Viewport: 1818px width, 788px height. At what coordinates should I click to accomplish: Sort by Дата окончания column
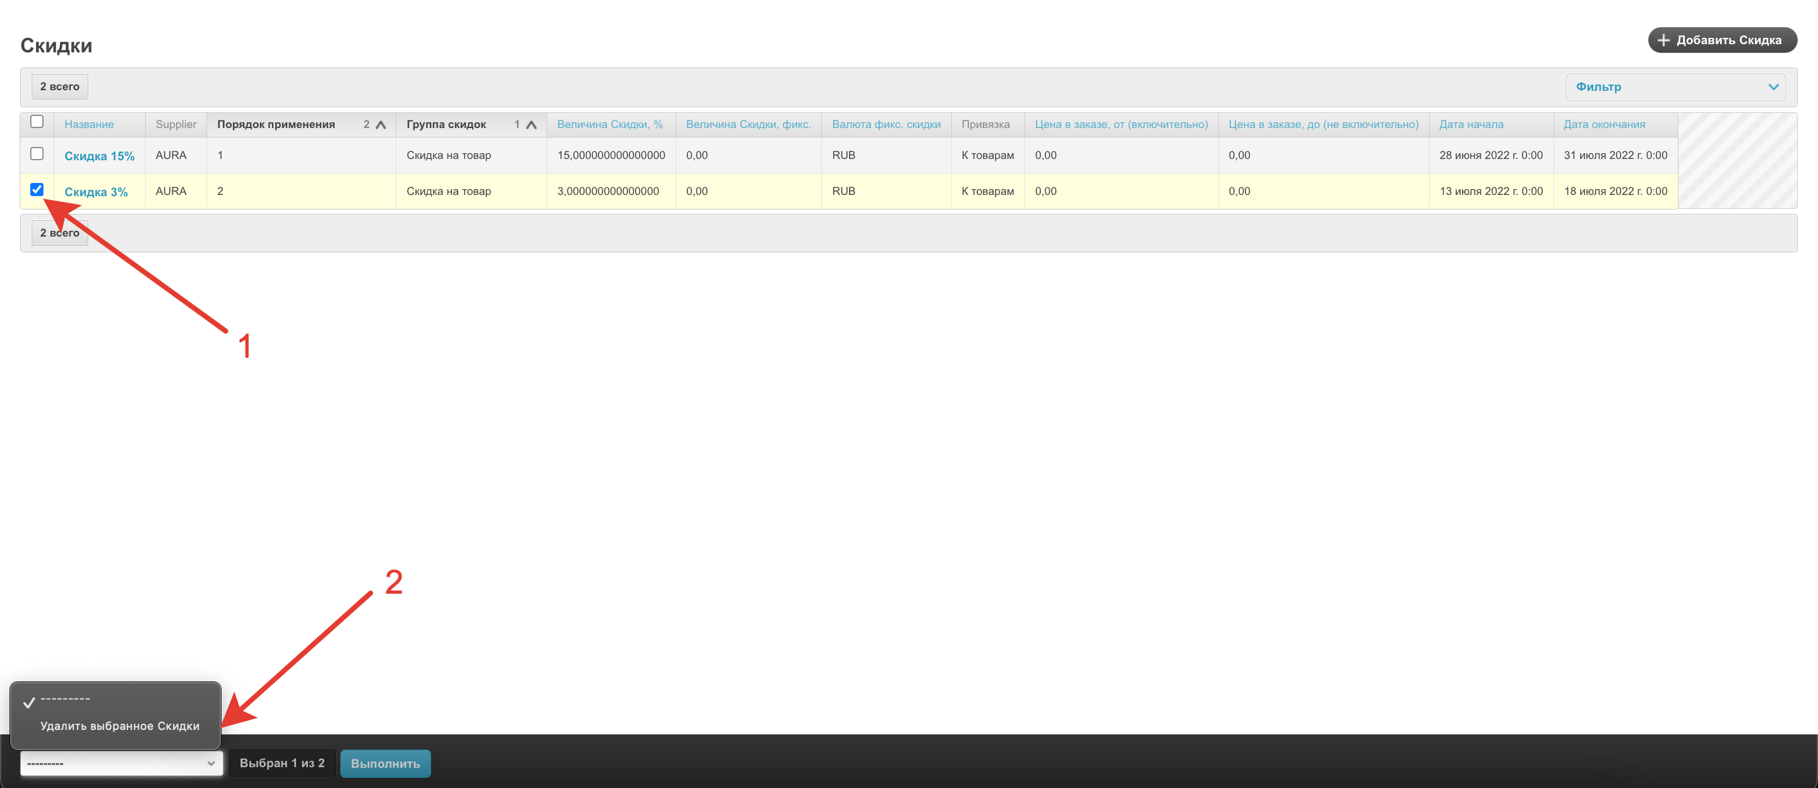pos(1603,124)
